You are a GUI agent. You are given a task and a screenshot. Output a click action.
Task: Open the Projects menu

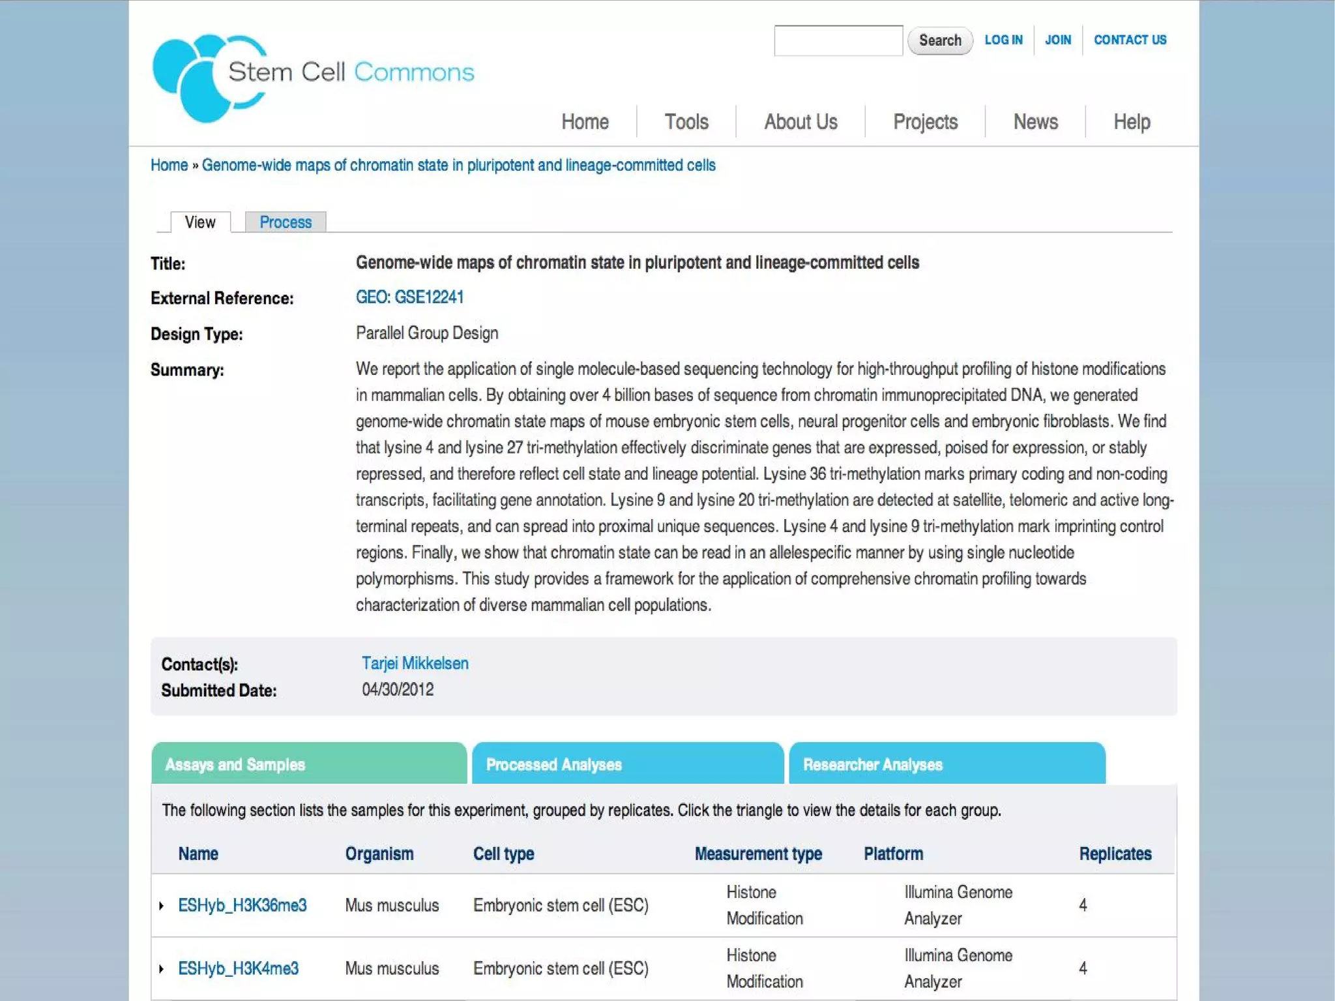click(x=925, y=122)
